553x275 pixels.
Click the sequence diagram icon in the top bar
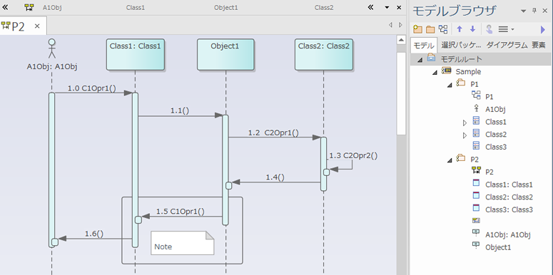(30, 7)
